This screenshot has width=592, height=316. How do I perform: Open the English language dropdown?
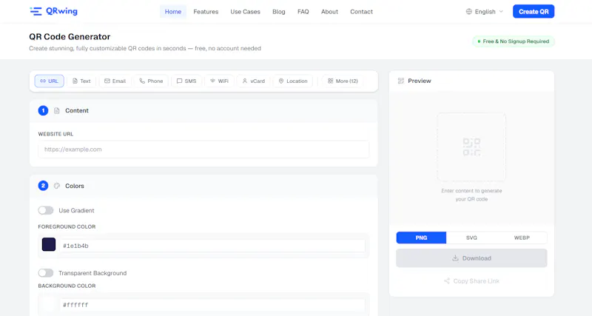(x=485, y=12)
